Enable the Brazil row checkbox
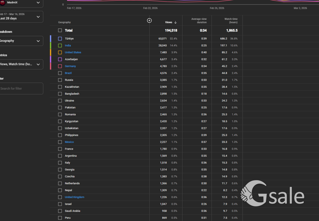Viewport: 319px width, 221px height. tap(60, 73)
